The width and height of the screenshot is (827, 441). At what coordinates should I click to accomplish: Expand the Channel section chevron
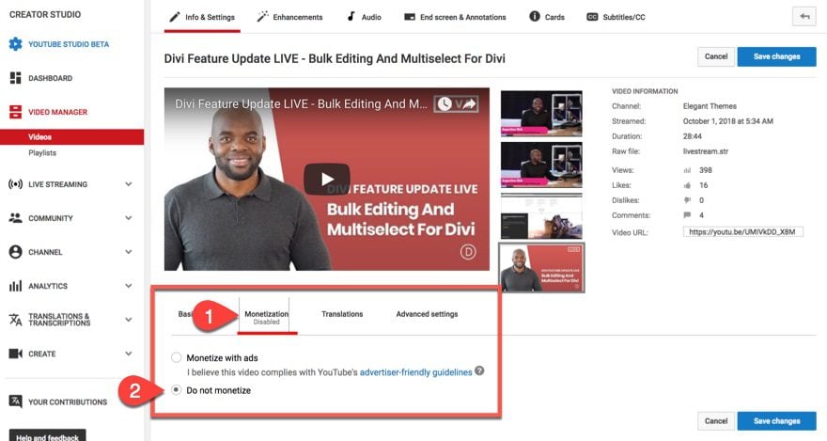coord(129,252)
